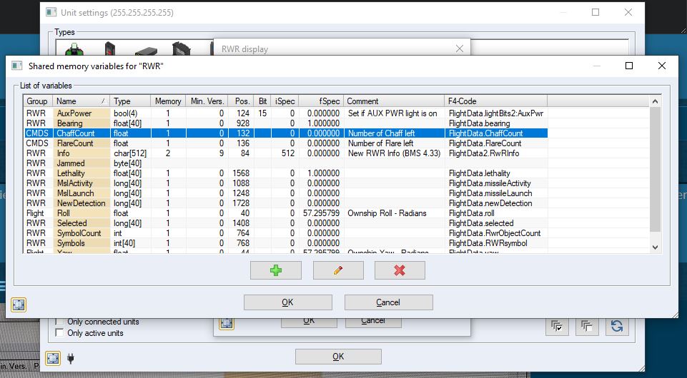Screen dimensions: 687x378
Task: Click the layout icon in RWR display dialog
Action: (x=226, y=323)
